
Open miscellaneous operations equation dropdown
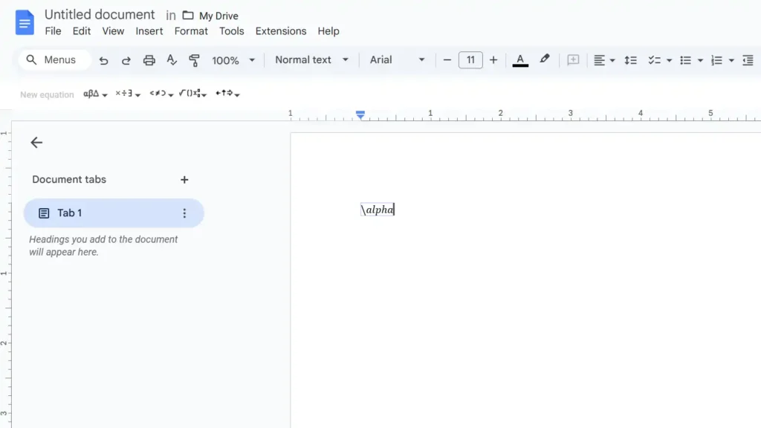pos(128,94)
